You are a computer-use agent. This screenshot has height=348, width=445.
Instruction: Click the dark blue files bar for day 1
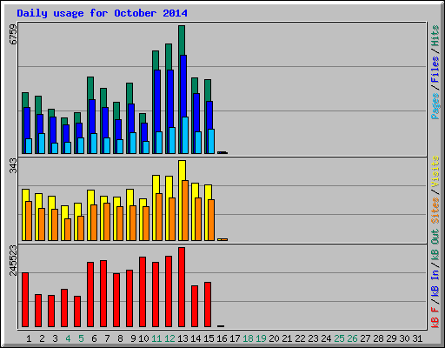pyautogui.click(x=27, y=123)
